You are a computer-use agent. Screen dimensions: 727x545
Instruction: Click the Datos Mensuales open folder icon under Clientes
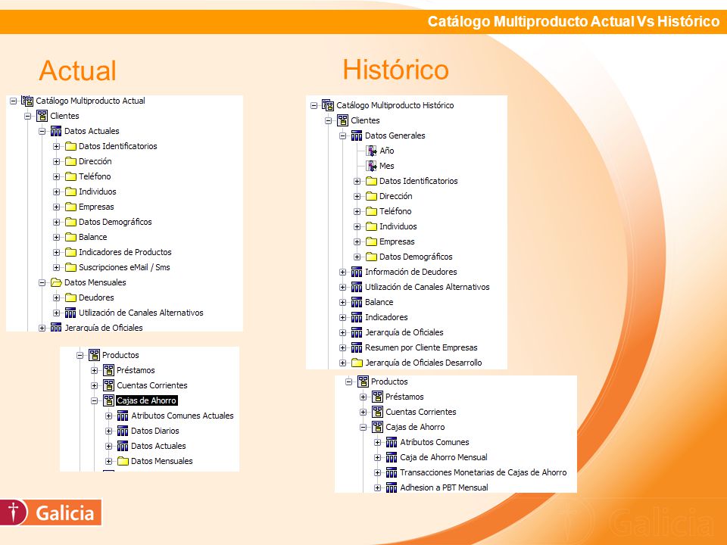coord(56,282)
